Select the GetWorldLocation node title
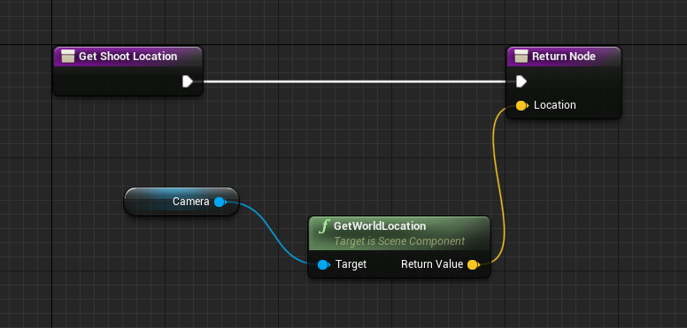 coord(380,226)
